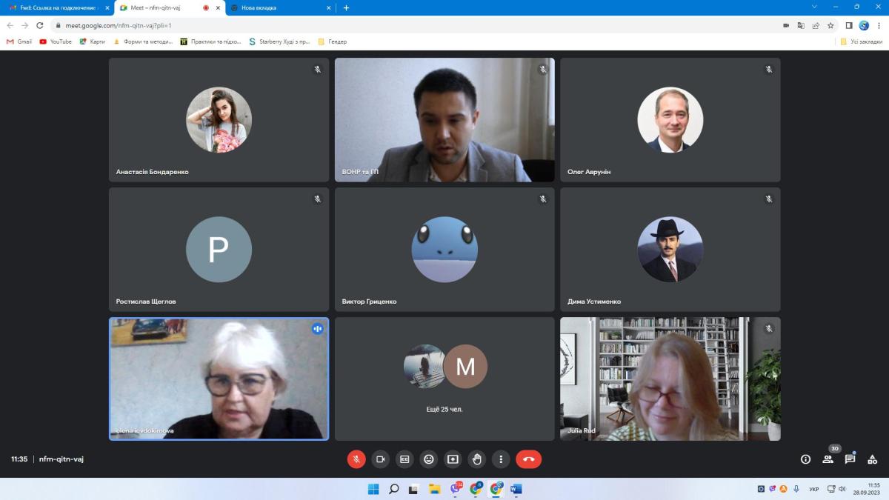Toggle the camera on or off

coord(380,459)
